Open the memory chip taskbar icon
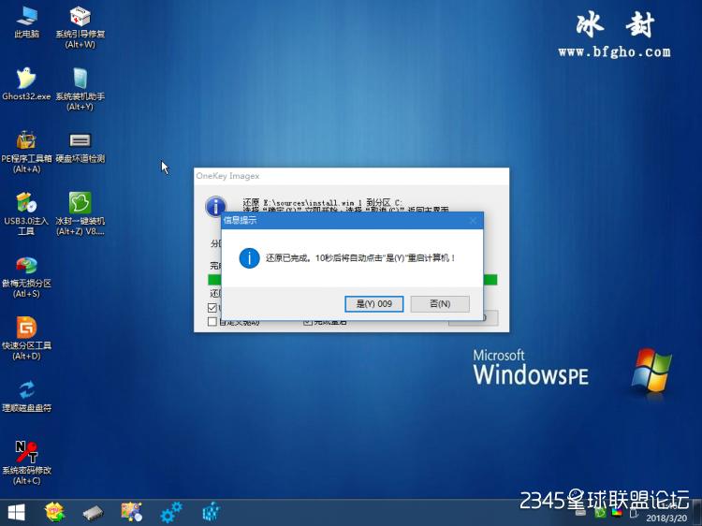The width and height of the screenshot is (702, 526). pos(93,512)
